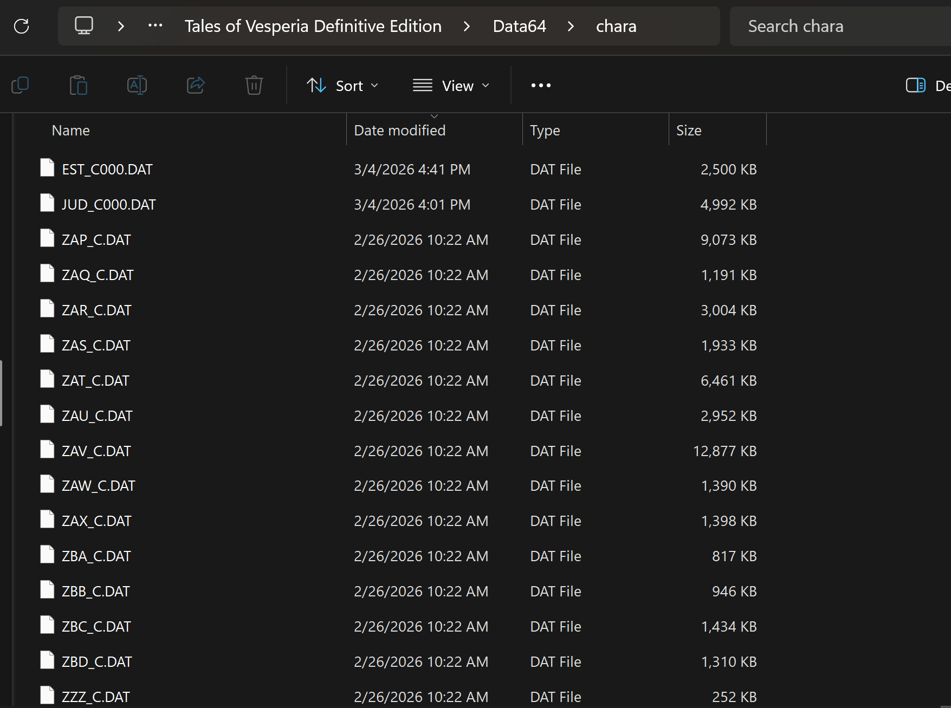Image resolution: width=951 pixels, height=708 pixels.
Task: Focus the Search chara box
Action: [x=840, y=26]
